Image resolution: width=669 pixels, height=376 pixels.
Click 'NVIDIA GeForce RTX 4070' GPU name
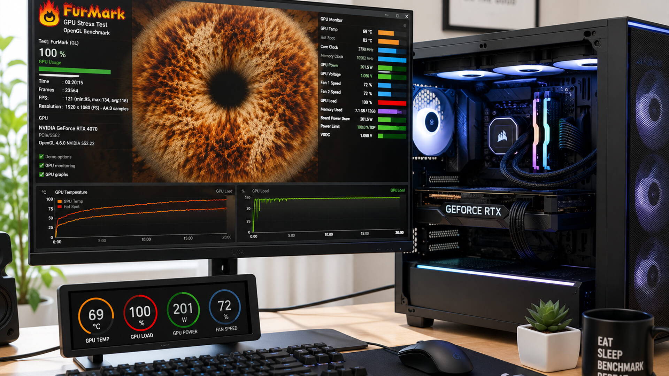pos(68,128)
